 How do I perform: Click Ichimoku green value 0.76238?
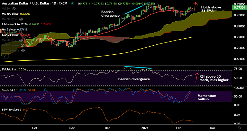point(34,24)
